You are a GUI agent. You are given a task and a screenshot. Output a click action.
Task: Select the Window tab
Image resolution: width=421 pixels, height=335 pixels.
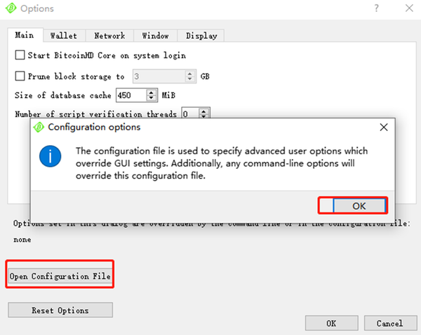pos(155,36)
